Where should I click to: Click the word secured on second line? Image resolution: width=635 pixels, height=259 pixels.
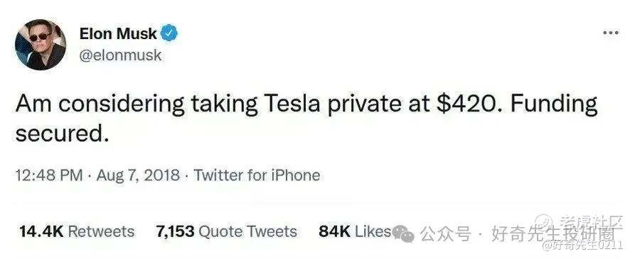(x=63, y=133)
